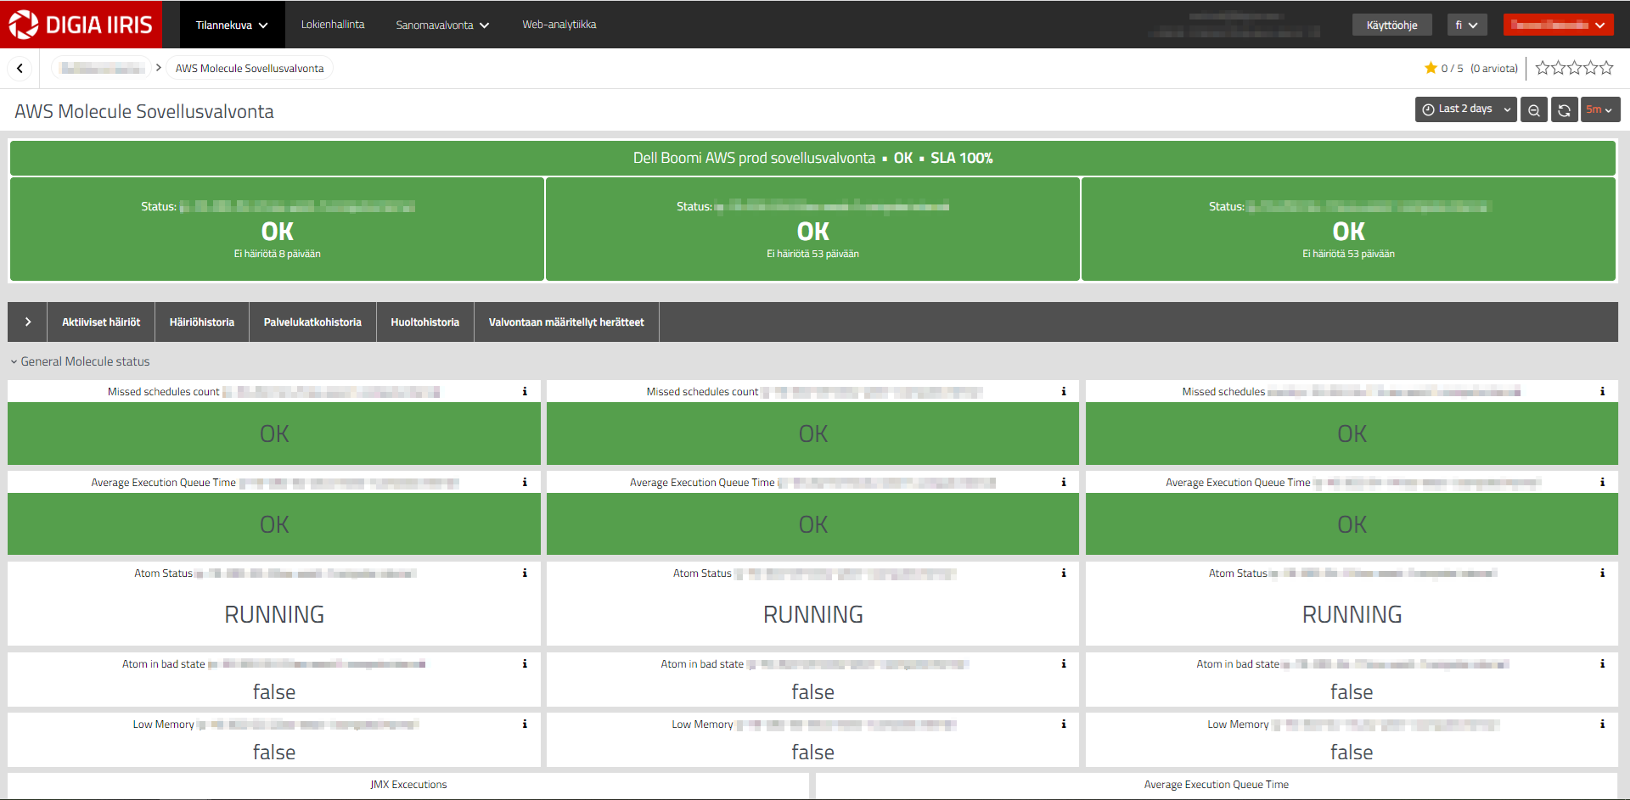Open the first Status OK card, 8 päivään
Viewport: 1630px width, 800px height.
pos(277,229)
